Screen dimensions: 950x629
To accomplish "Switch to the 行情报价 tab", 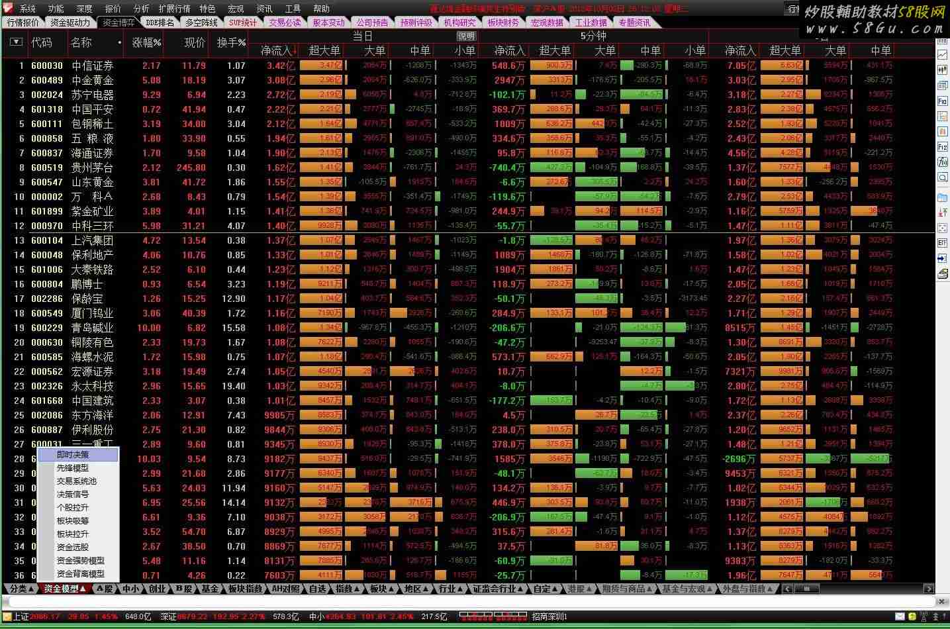I will 23,23.
